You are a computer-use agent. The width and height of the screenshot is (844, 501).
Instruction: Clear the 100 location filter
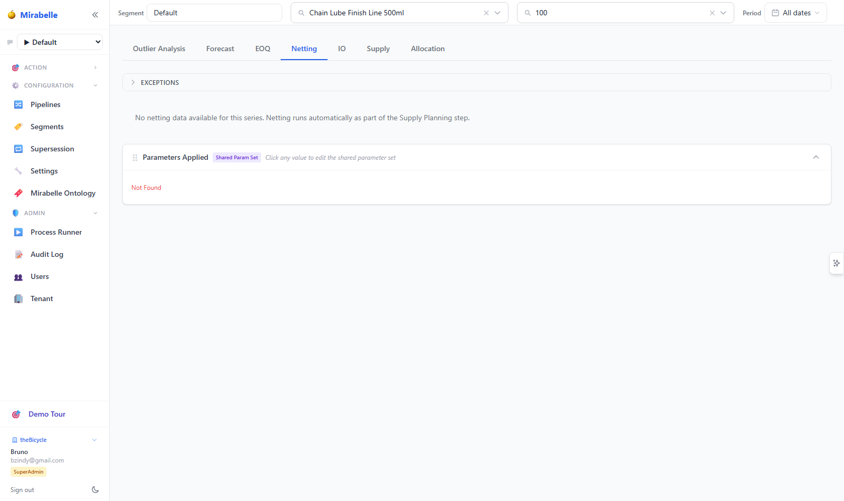(x=712, y=13)
